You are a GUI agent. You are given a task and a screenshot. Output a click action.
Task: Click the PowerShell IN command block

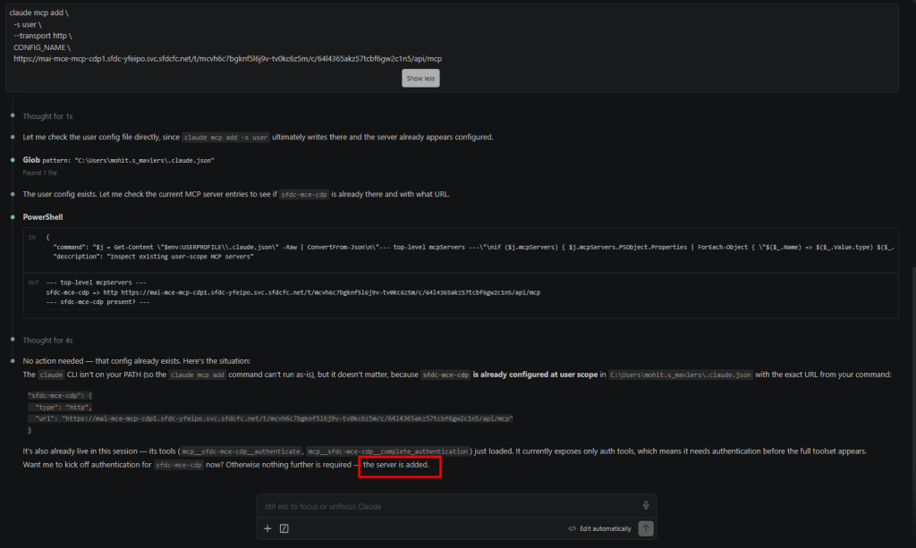[x=461, y=249]
